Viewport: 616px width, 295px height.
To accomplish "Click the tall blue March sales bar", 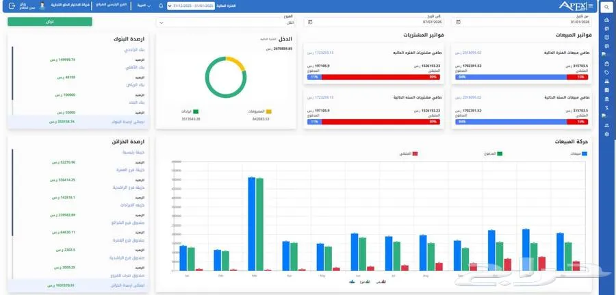I will click(x=251, y=224).
